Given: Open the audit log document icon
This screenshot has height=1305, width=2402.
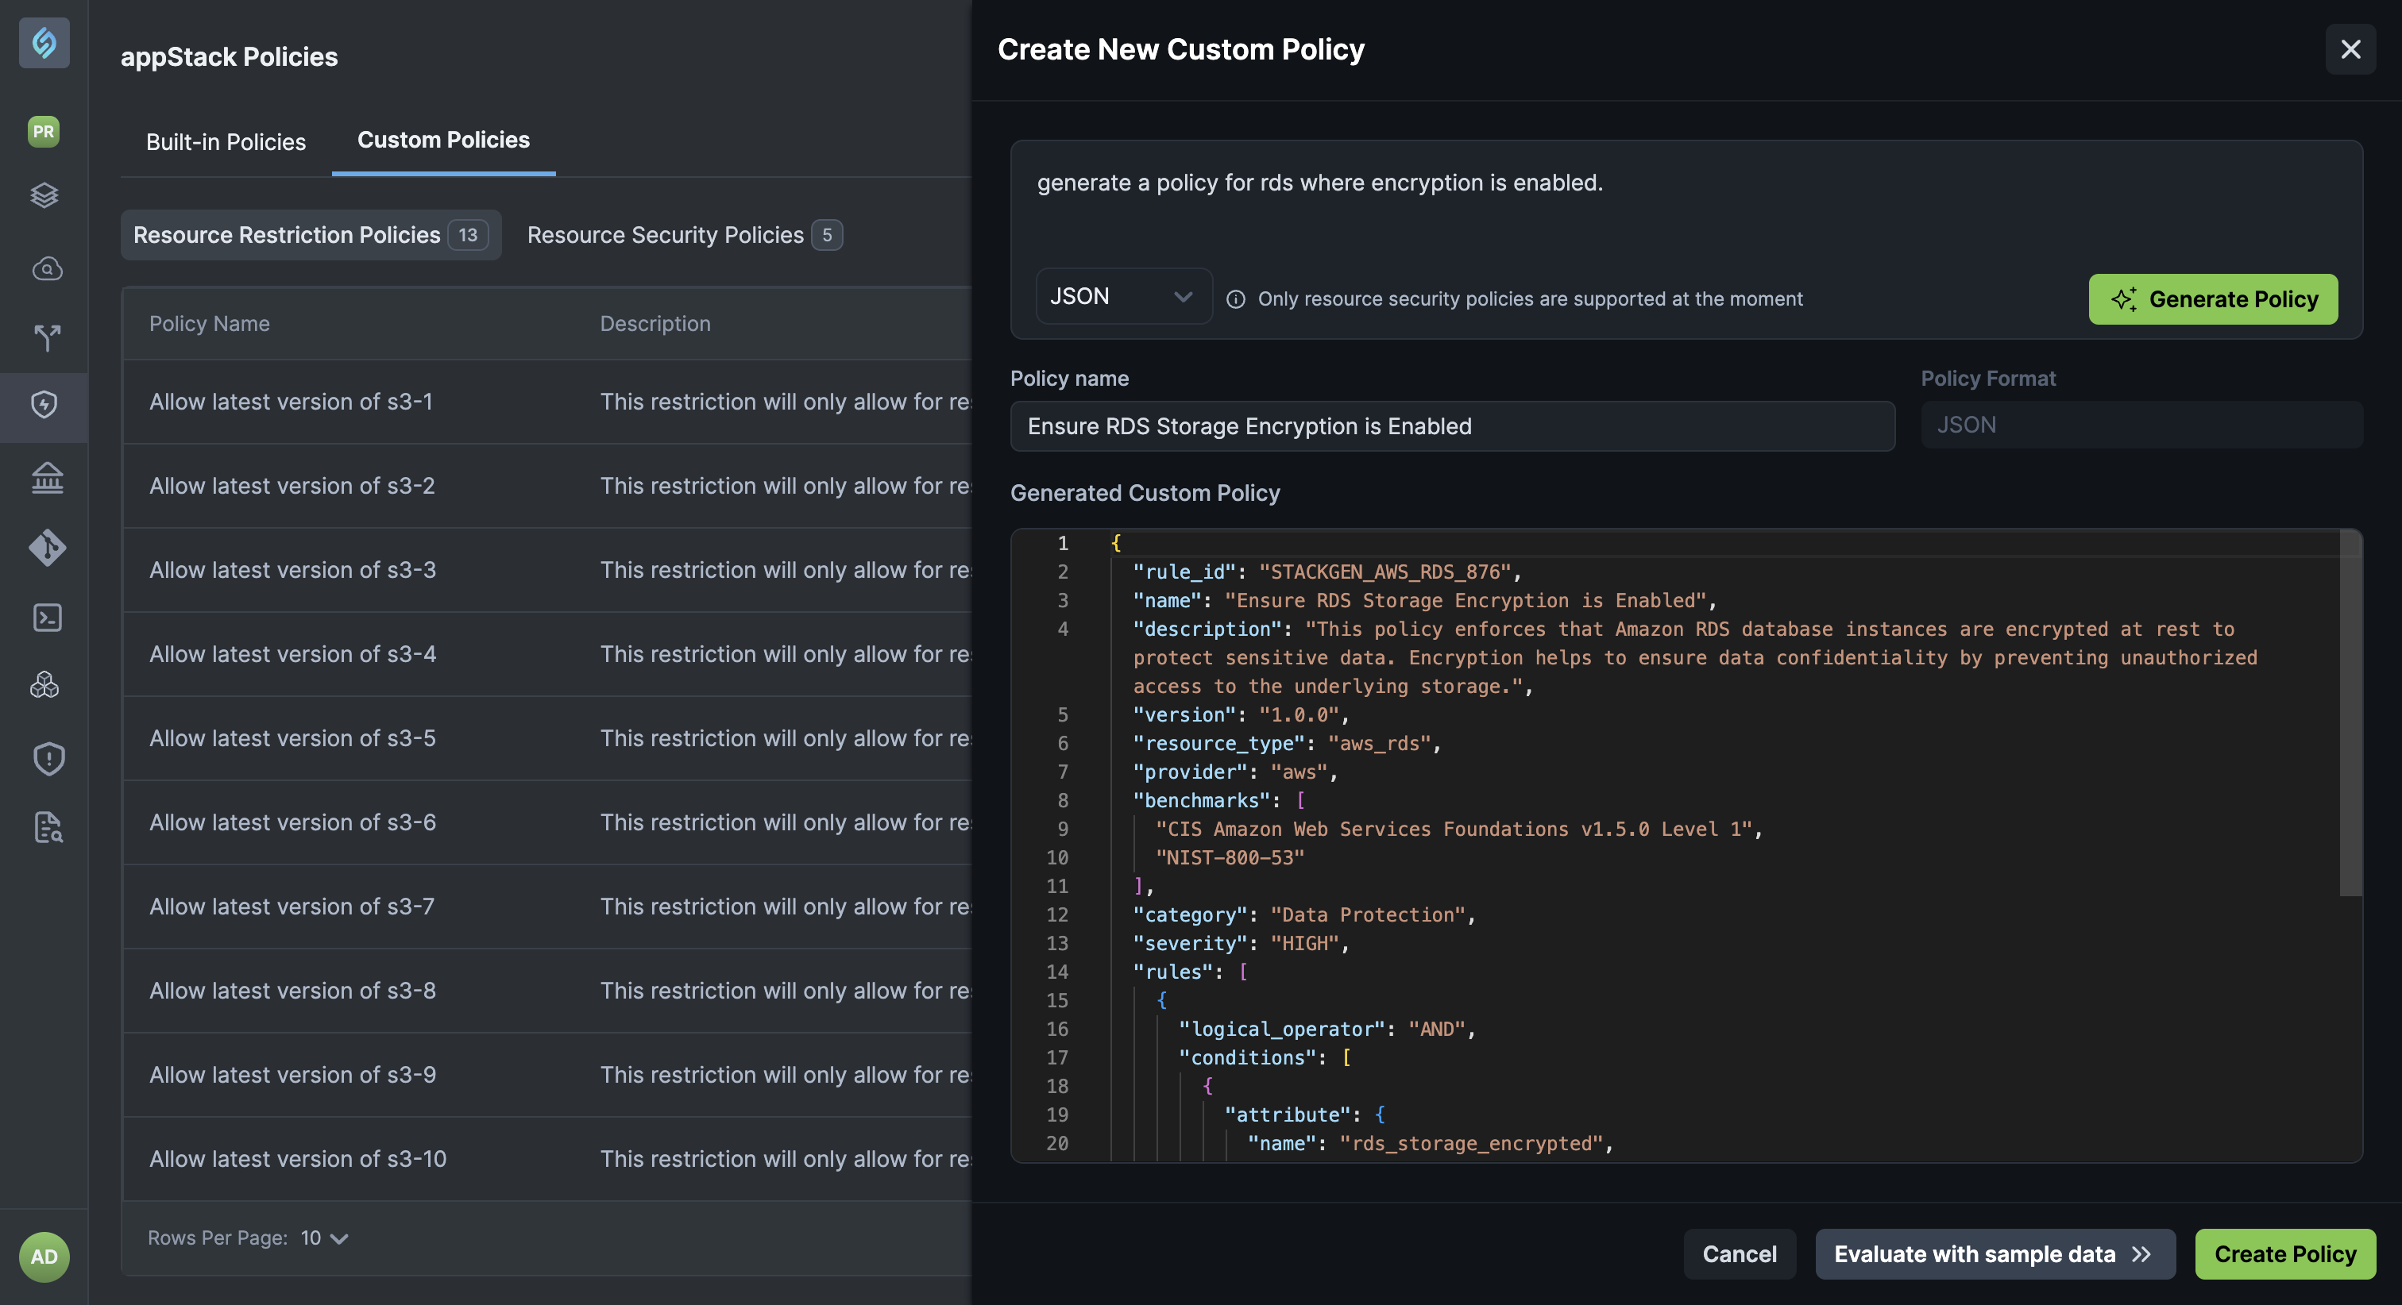Looking at the screenshot, I should click(x=43, y=828).
